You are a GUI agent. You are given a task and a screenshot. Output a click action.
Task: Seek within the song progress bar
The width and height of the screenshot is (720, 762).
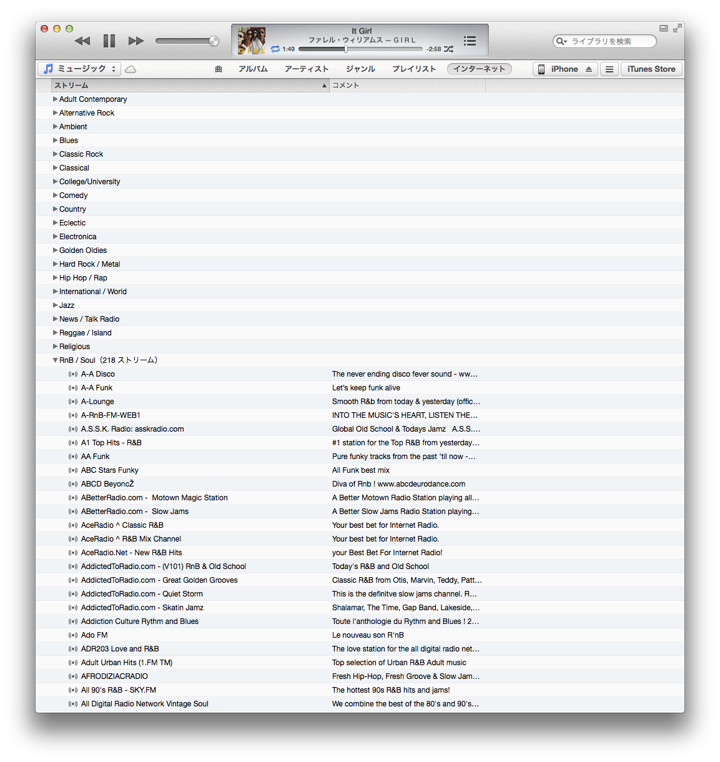coord(360,49)
